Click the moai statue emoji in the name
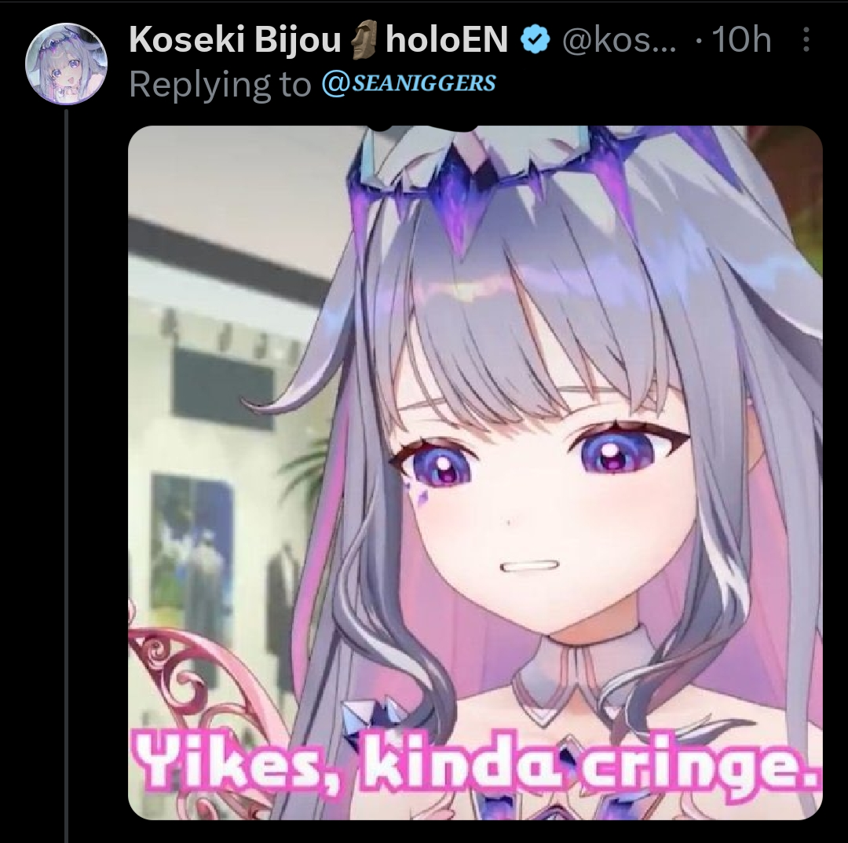This screenshot has height=843, width=848. point(363,40)
